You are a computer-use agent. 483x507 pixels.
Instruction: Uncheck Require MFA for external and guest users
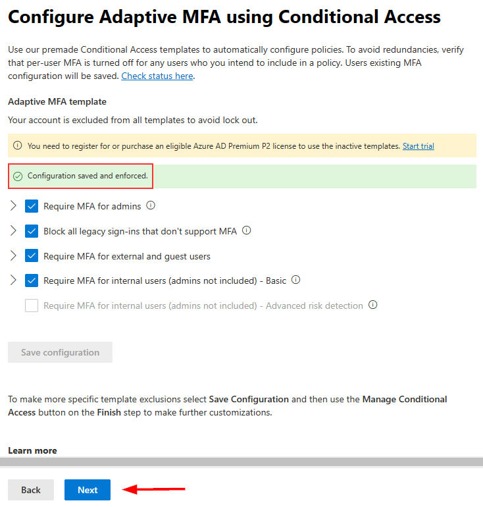(x=32, y=255)
